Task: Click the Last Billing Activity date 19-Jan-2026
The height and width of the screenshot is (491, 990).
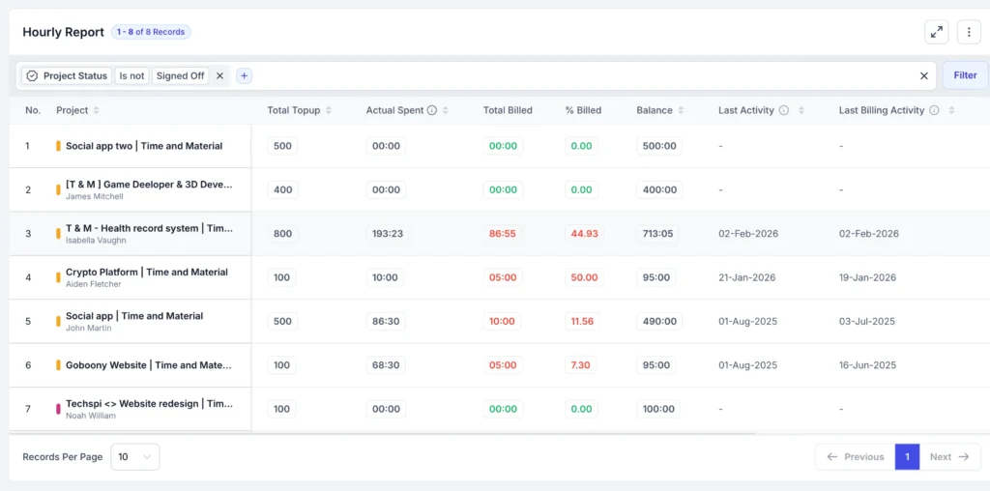Action: tap(867, 277)
